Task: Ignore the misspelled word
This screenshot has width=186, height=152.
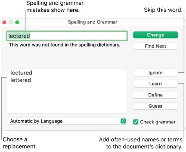Action: (156, 73)
